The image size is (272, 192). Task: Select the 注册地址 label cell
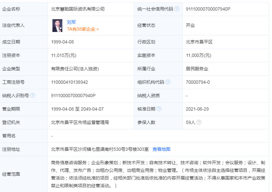[x=24, y=149]
